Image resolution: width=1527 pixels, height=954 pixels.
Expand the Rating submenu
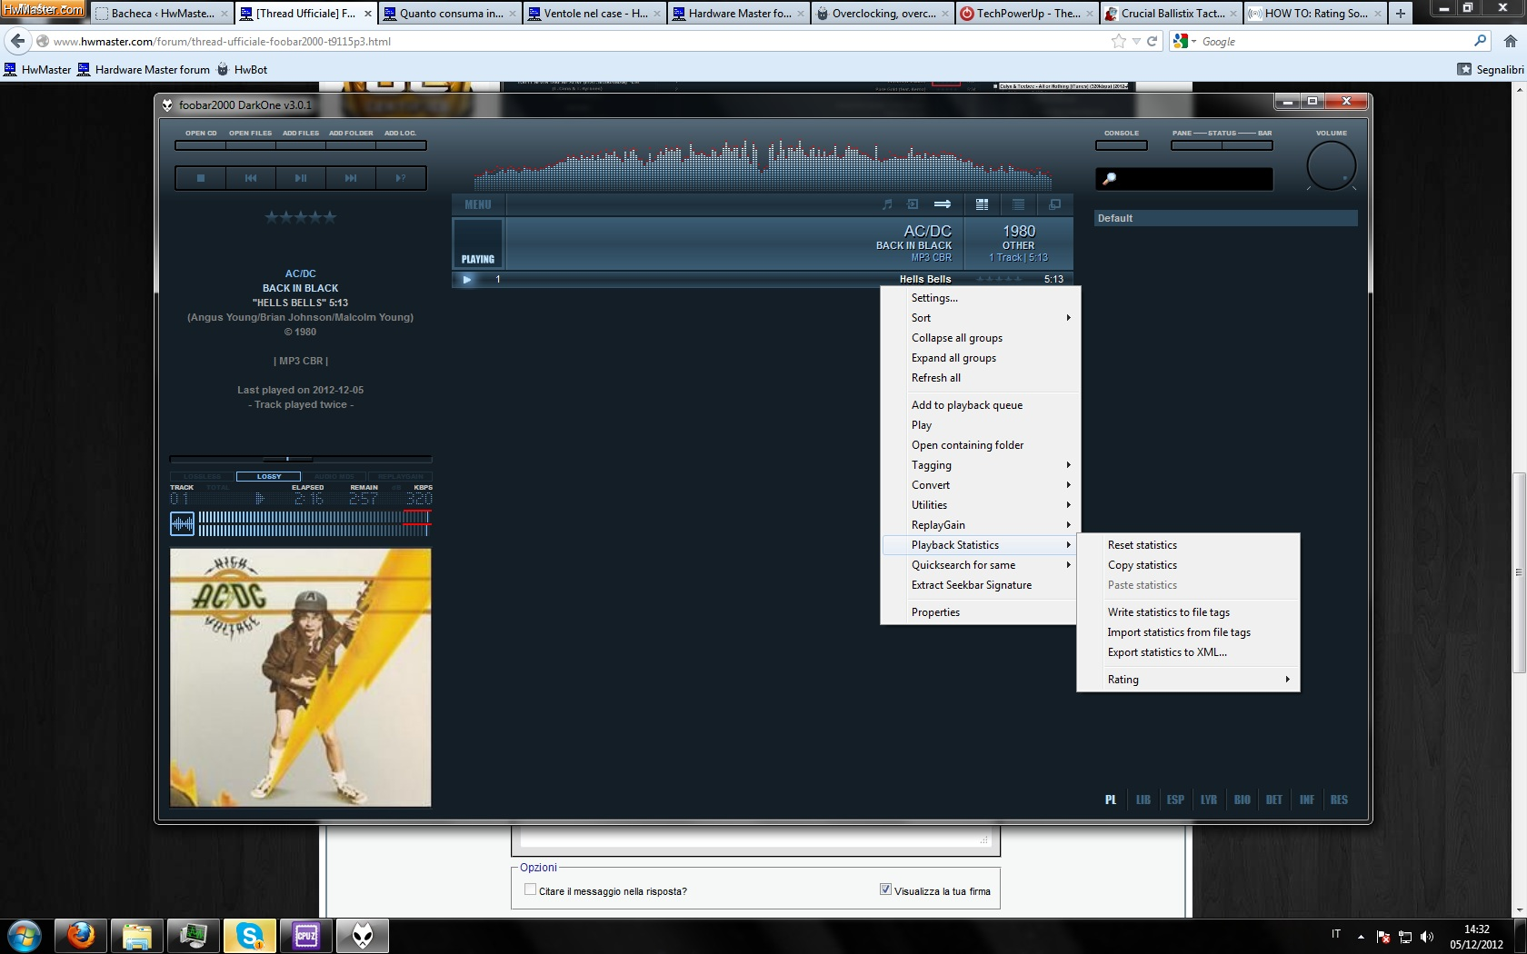(x=1188, y=680)
